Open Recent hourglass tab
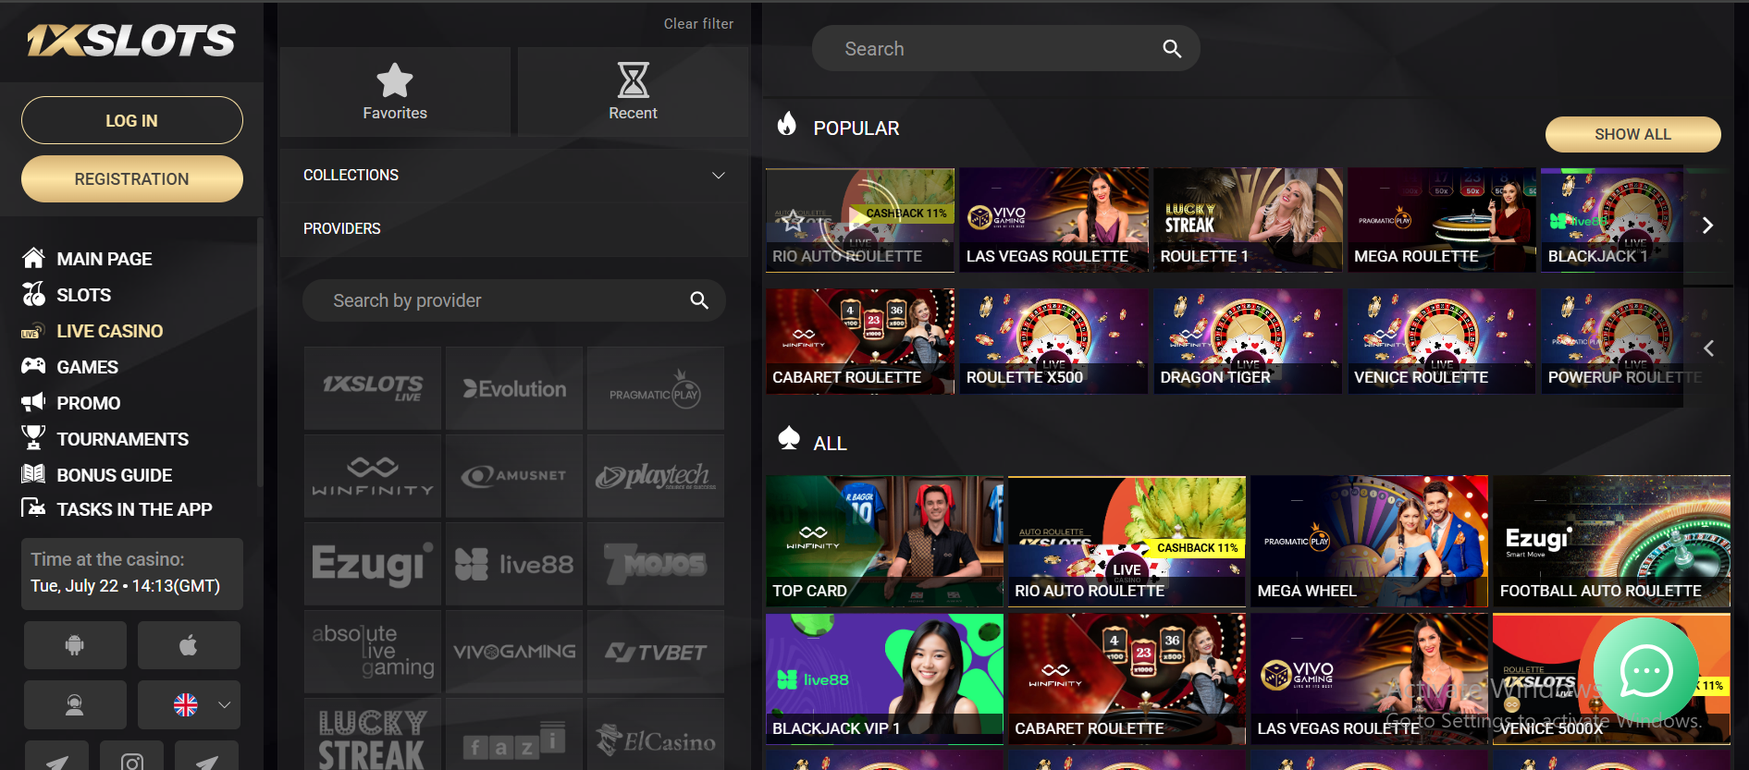The image size is (1749, 770). click(633, 92)
